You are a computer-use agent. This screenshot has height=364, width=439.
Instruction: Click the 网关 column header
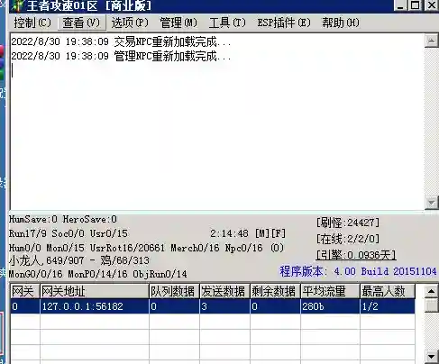25,291
